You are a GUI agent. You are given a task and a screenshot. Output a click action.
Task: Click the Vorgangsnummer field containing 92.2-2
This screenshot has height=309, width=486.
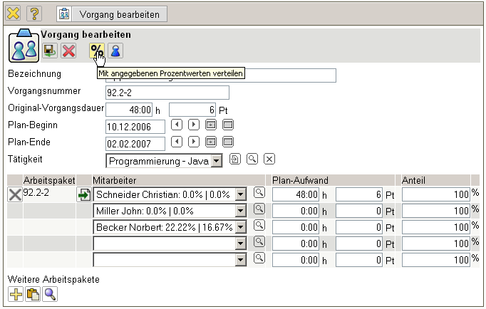point(167,92)
